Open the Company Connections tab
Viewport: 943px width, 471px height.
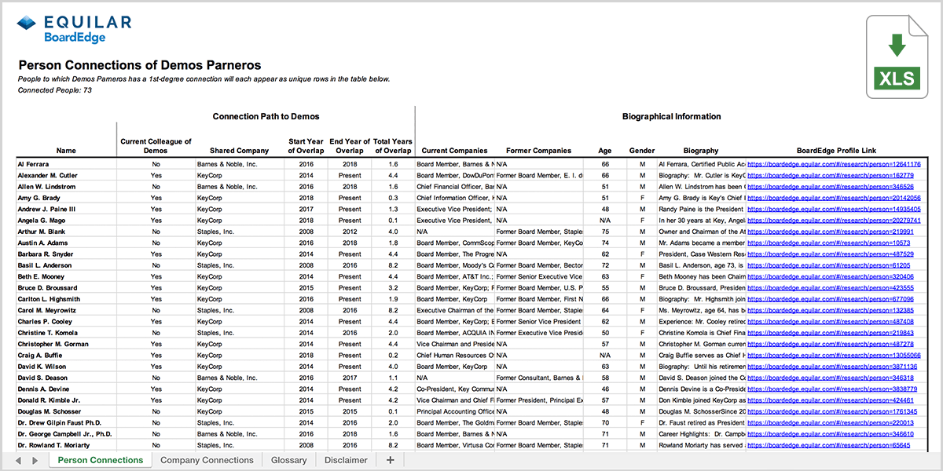[x=207, y=460]
